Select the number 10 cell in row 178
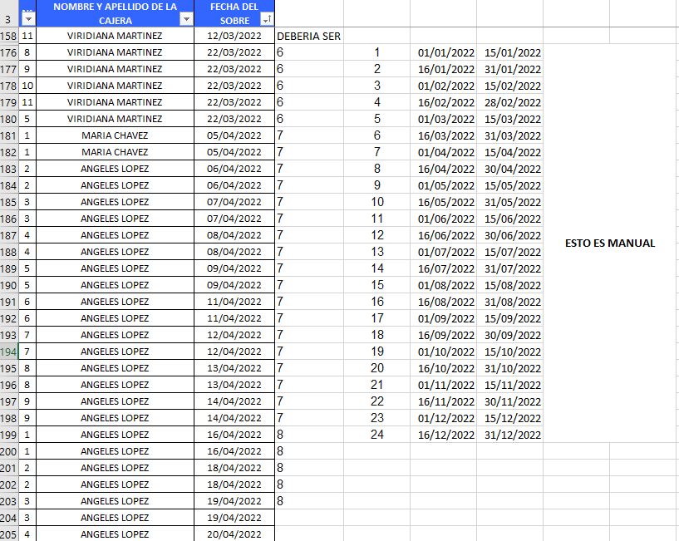Image resolution: width=679 pixels, height=541 pixels. point(27,86)
